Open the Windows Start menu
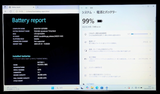Screen dimensions: 160x94 pyautogui.click(x=53, y=88)
